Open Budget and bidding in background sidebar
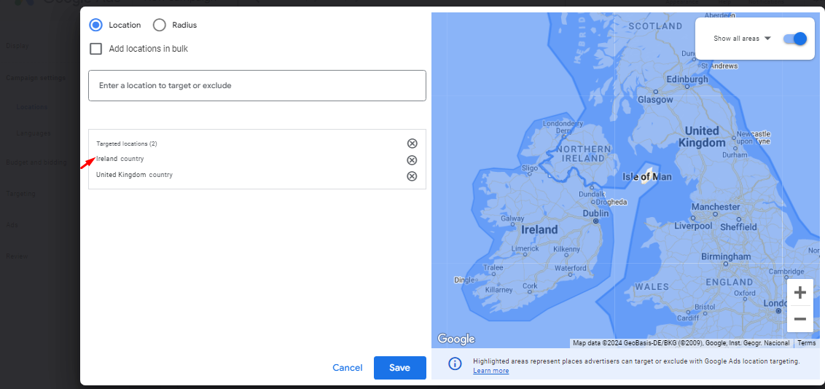Screen dimensions: 825x389 (36, 162)
